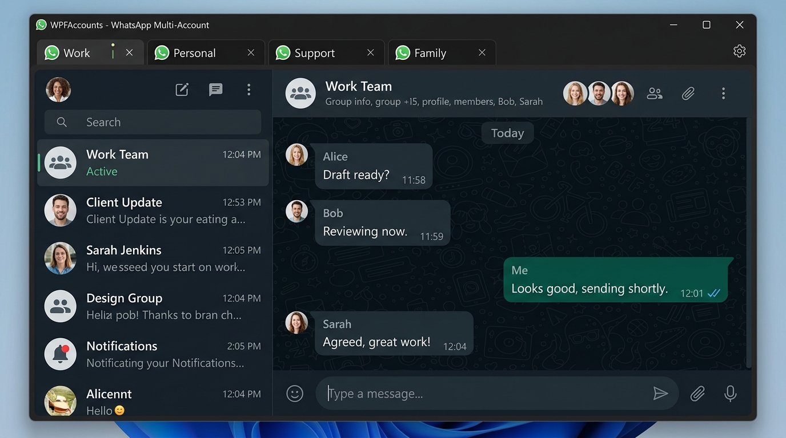Image resolution: width=786 pixels, height=438 pixels.
Task: Click Bob's avatar beside Reviewing now message
Action: 296,211
